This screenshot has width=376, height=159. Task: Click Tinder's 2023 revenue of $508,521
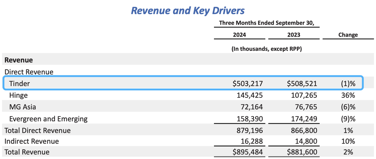(302, 83)
